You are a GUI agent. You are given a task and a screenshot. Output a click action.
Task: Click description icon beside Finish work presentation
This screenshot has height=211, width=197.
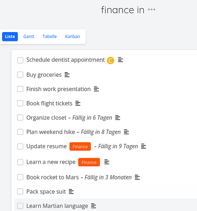pyautogui.click(x=96, y=89)
